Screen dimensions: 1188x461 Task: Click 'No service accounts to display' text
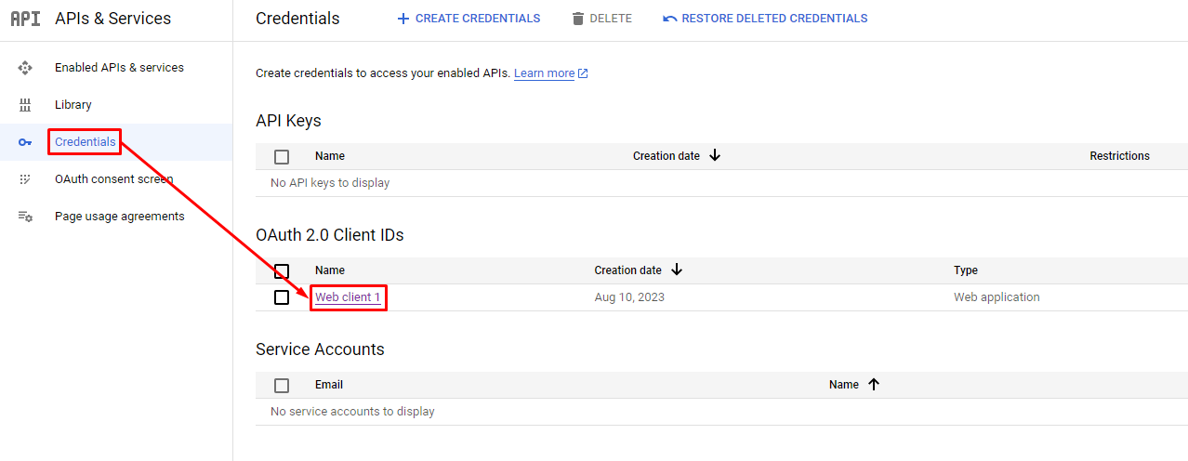point(352,412)
